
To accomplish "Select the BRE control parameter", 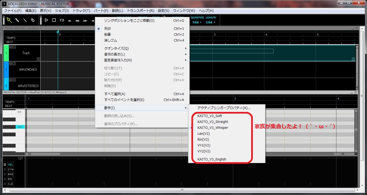I will click(x=10, y=174).
